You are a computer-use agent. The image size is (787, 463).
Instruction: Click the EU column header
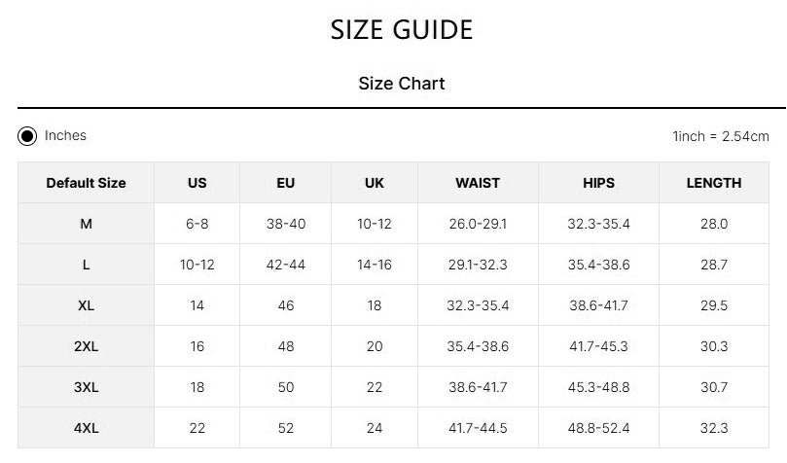pyautogui.click(x=286, y=183)
